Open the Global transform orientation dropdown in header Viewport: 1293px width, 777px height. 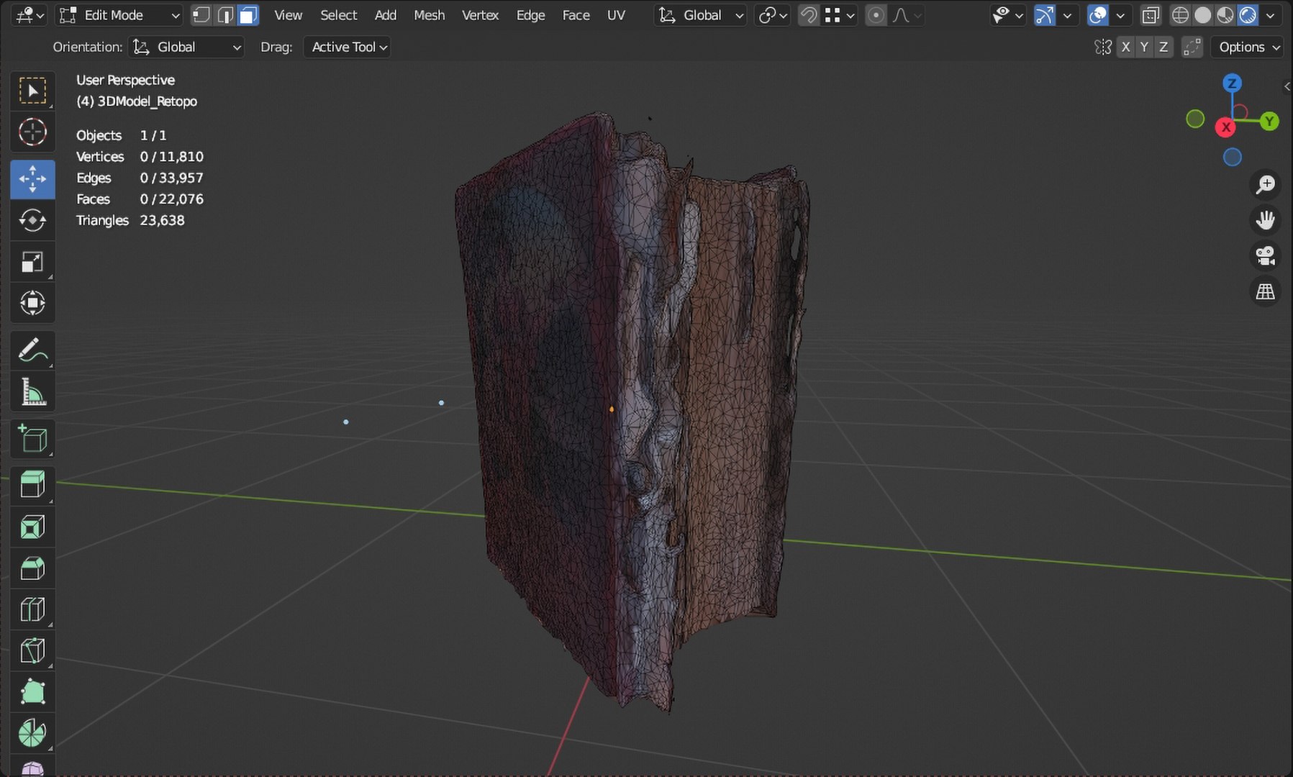(x=700, y=15)
